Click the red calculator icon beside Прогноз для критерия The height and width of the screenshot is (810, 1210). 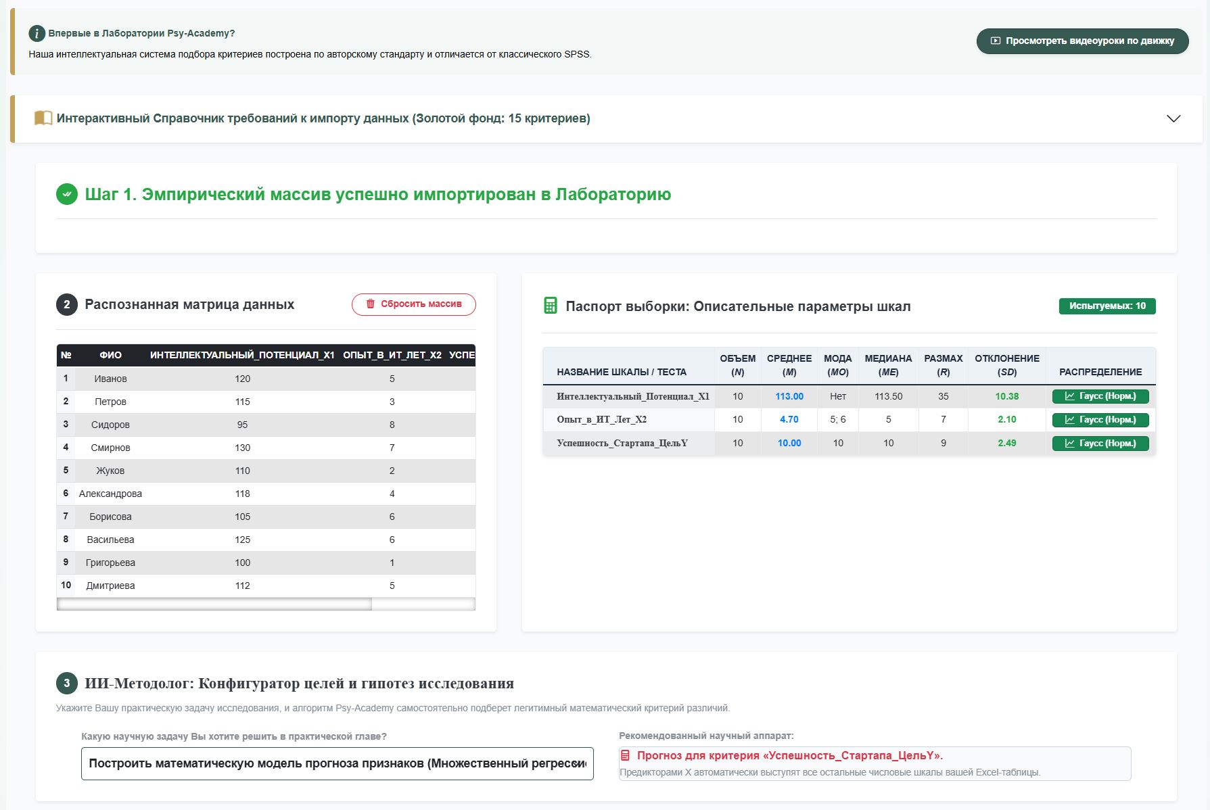tap(625, 755)
